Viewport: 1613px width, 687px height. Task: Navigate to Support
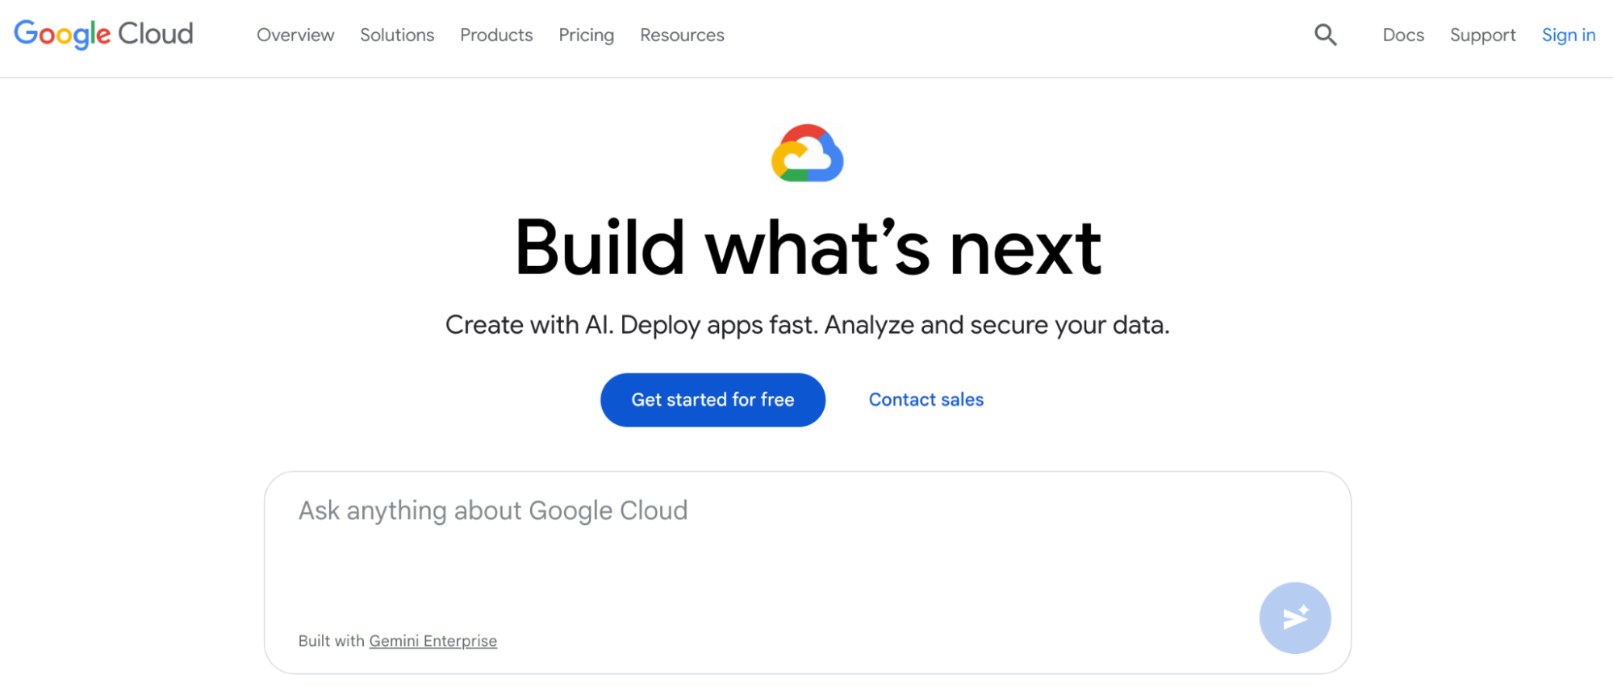[x=1482, y=35]
